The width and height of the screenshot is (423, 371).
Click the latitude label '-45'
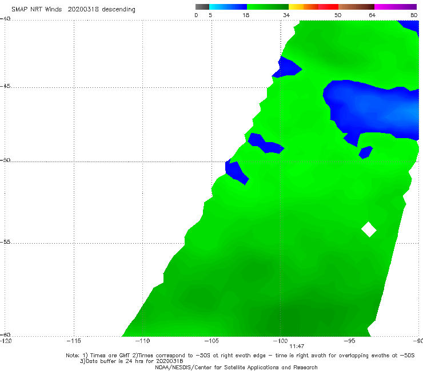(x=5, y=86)
